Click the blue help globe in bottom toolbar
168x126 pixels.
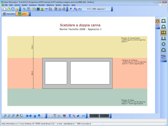[83, 116]
